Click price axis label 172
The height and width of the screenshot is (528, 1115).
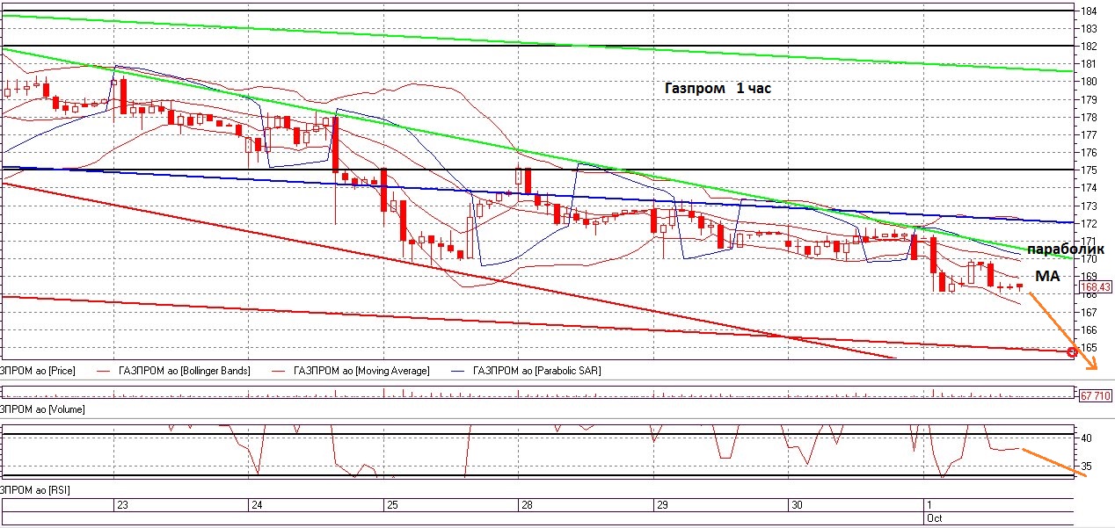point(1089,223)
